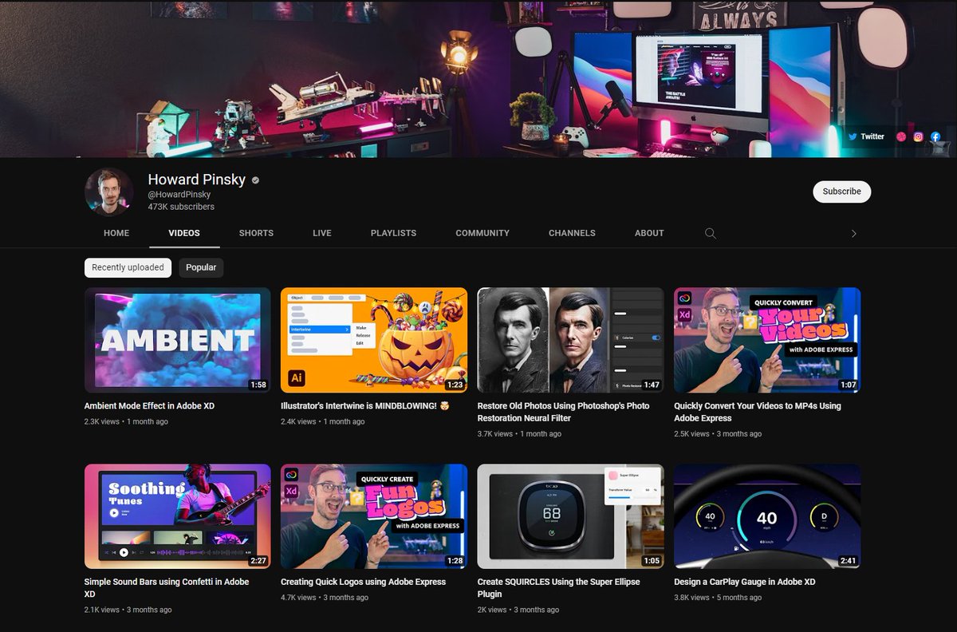Click title Ambient Mode Effect in Adobe XD

click(149, 406)
